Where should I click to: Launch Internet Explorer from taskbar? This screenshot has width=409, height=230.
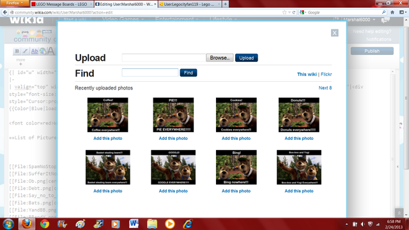188,224
